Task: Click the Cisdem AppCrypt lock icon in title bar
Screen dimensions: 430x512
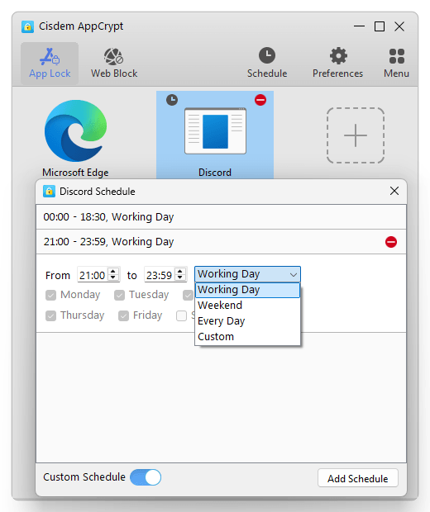Action: tap(28, 26)
